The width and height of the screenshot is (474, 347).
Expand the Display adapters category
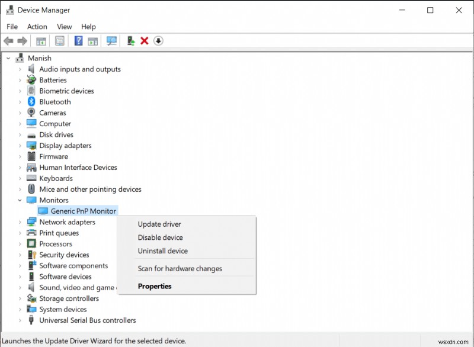pyautogui.click(x=20, y=145)
